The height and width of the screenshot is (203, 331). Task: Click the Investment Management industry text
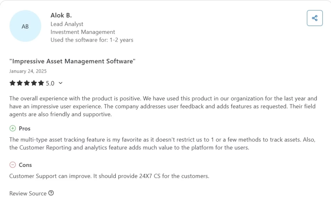pyautogui.click(x=83, y=32)
